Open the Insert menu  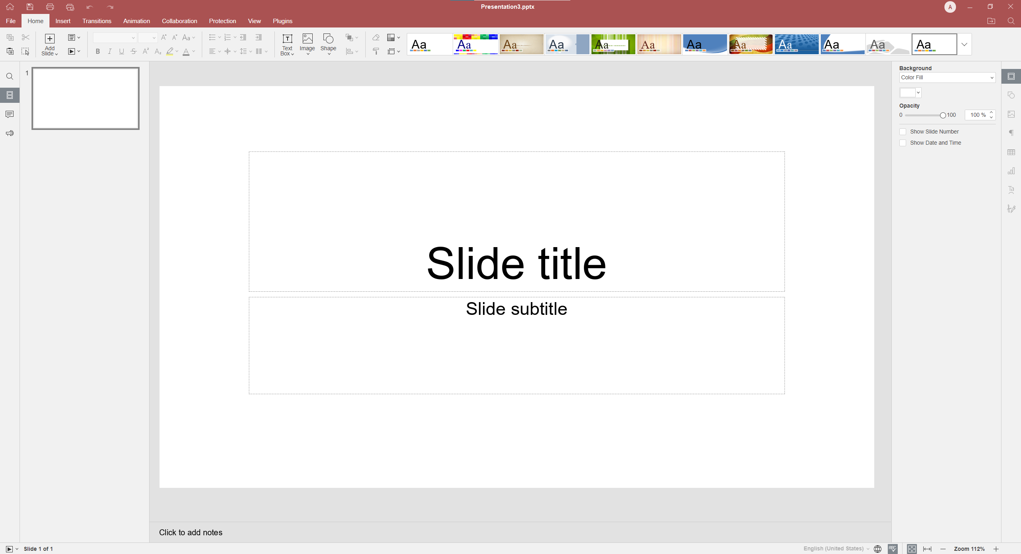pos(63,21)
